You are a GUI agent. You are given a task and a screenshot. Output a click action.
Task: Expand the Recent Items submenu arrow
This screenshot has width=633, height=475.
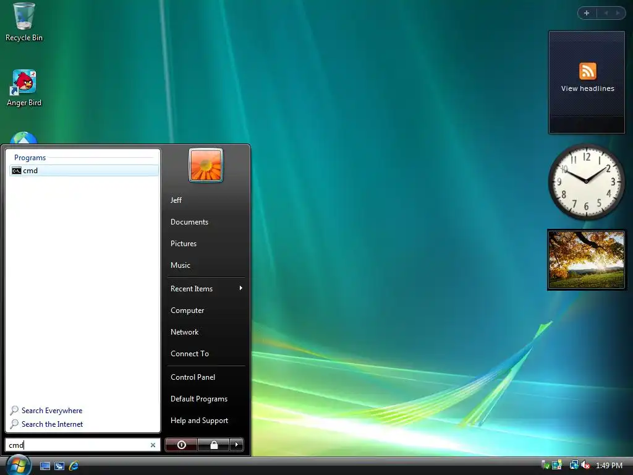[x=240, y=288]
